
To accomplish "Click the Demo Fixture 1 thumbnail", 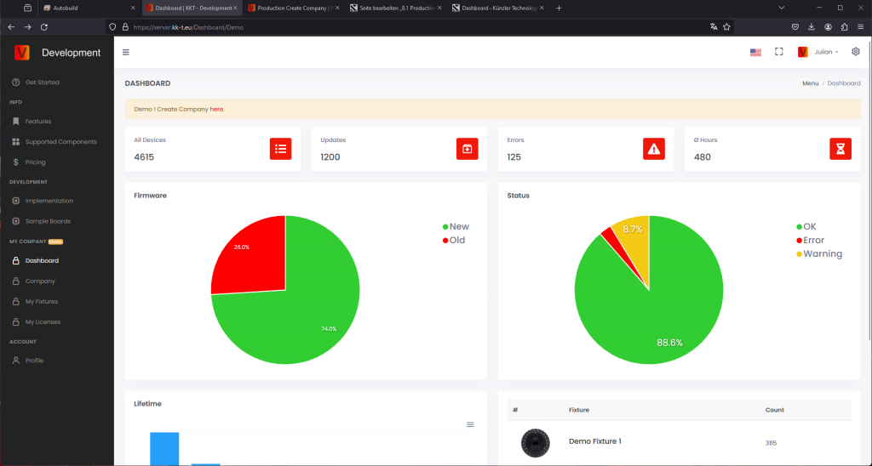I will (535, 443).
